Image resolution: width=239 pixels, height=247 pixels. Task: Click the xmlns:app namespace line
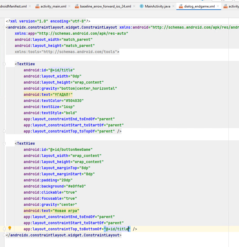pyautogui.click(x=71, y=34)
